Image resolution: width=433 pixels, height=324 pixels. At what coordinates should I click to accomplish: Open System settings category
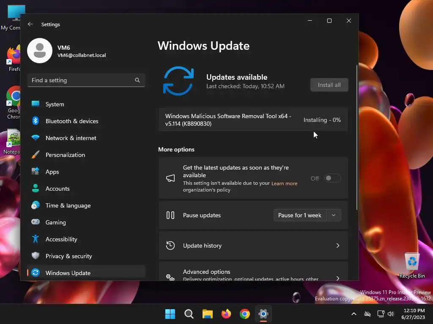point(86,104)
